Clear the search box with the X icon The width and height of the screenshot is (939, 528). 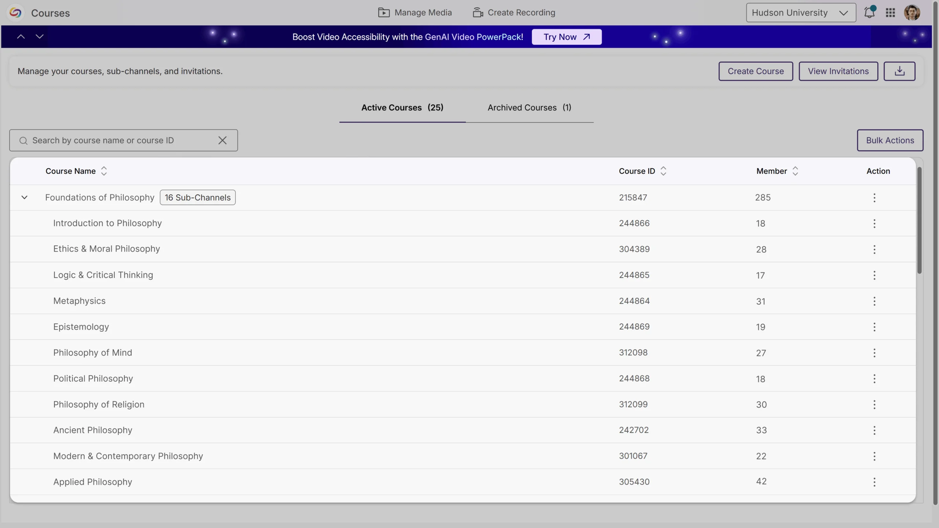point(223,140)
